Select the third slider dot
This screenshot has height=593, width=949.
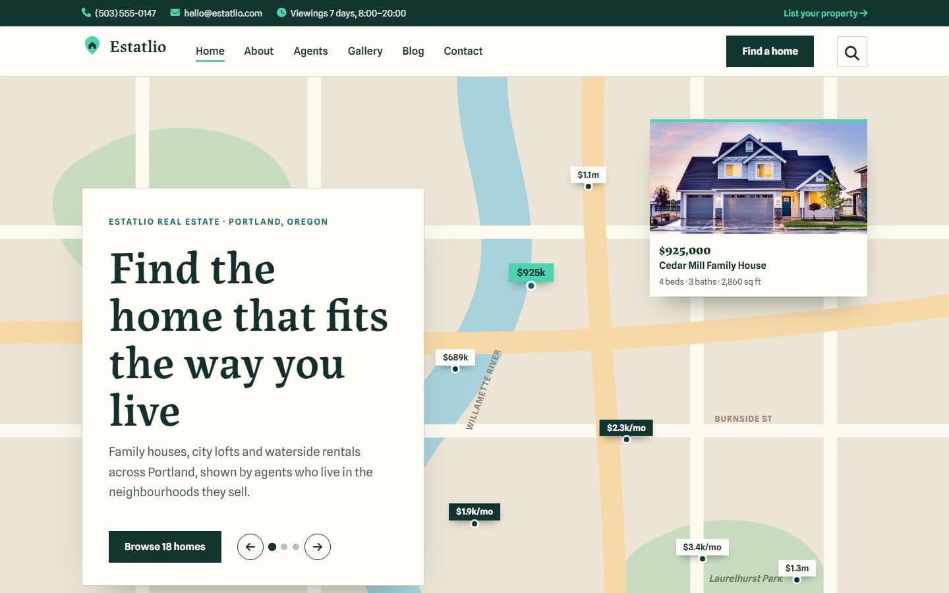tap(296, 547)
